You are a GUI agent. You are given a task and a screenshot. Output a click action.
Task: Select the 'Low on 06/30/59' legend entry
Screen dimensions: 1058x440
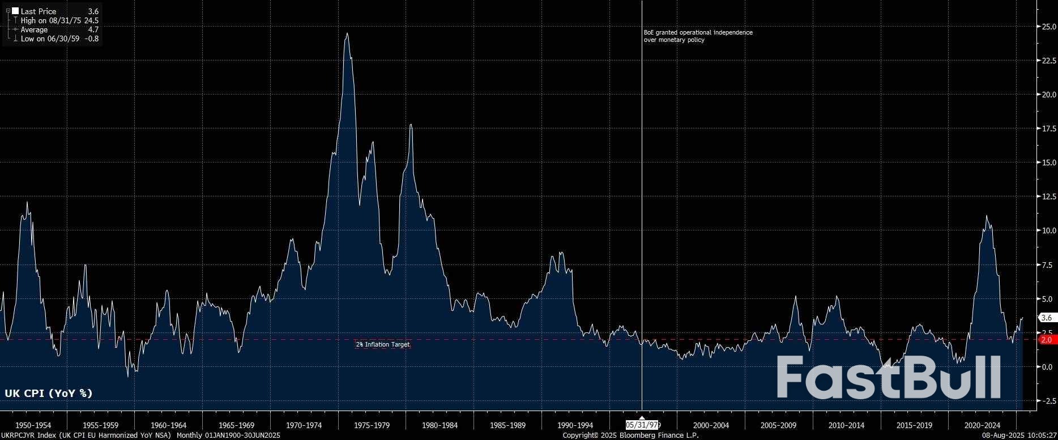click(x=50, y=39)
